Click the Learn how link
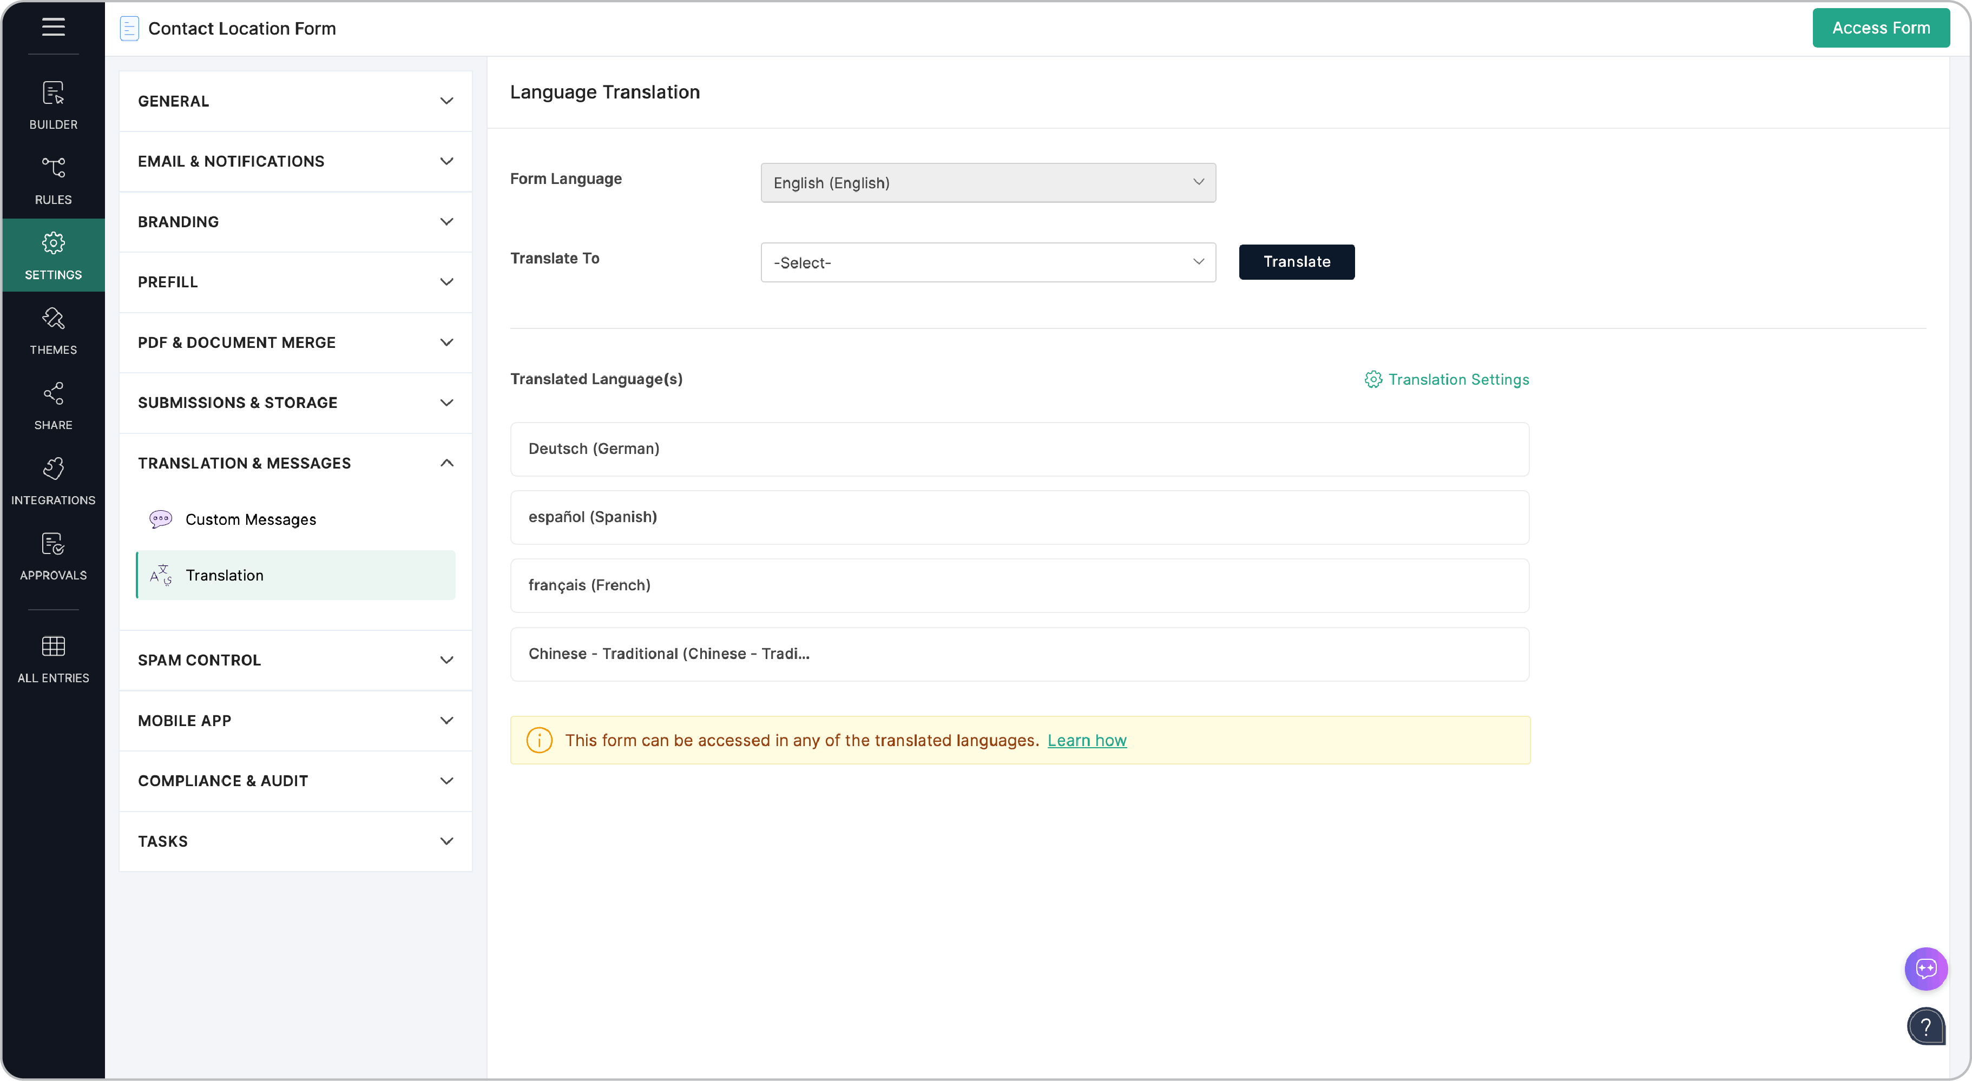 coord(1087,740)
